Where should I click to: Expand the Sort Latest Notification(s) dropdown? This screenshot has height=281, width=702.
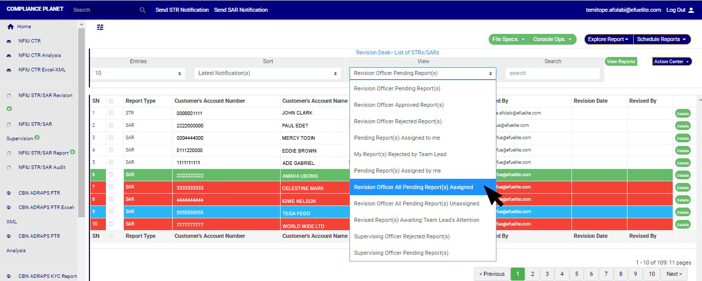[x=267, y=73]
